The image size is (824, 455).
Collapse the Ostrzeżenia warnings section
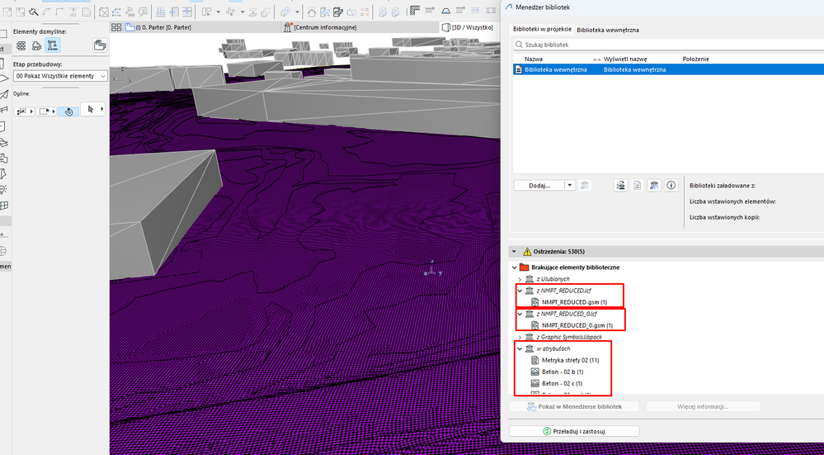[x=515, y=251]
